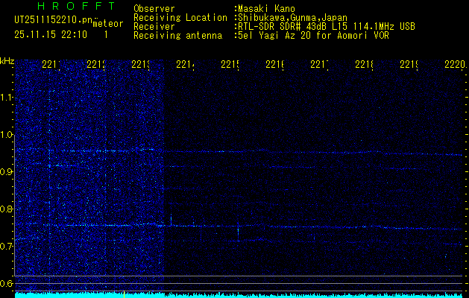
Task: Click the kHz axis unit label
Action: click(x=7, y=61)
